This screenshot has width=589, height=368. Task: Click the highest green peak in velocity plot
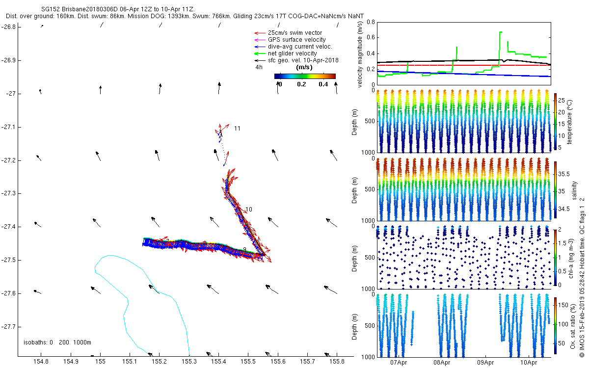(x=500, y=32)
